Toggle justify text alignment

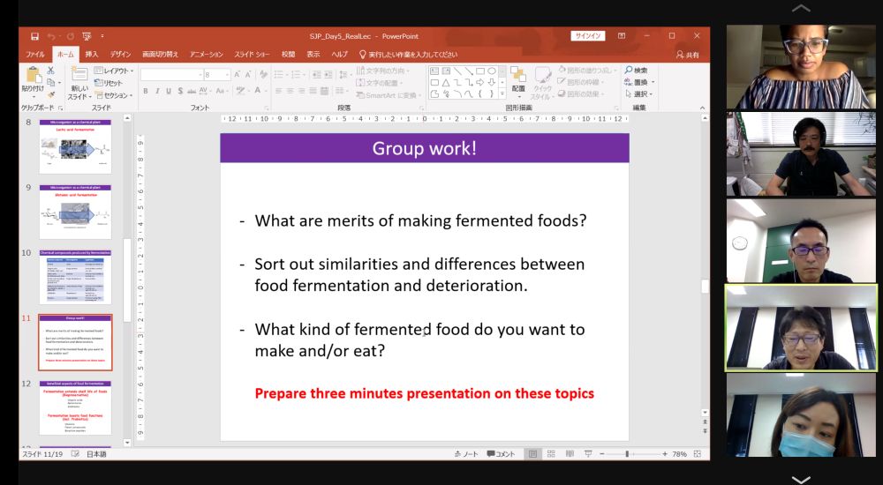point(313,91)
